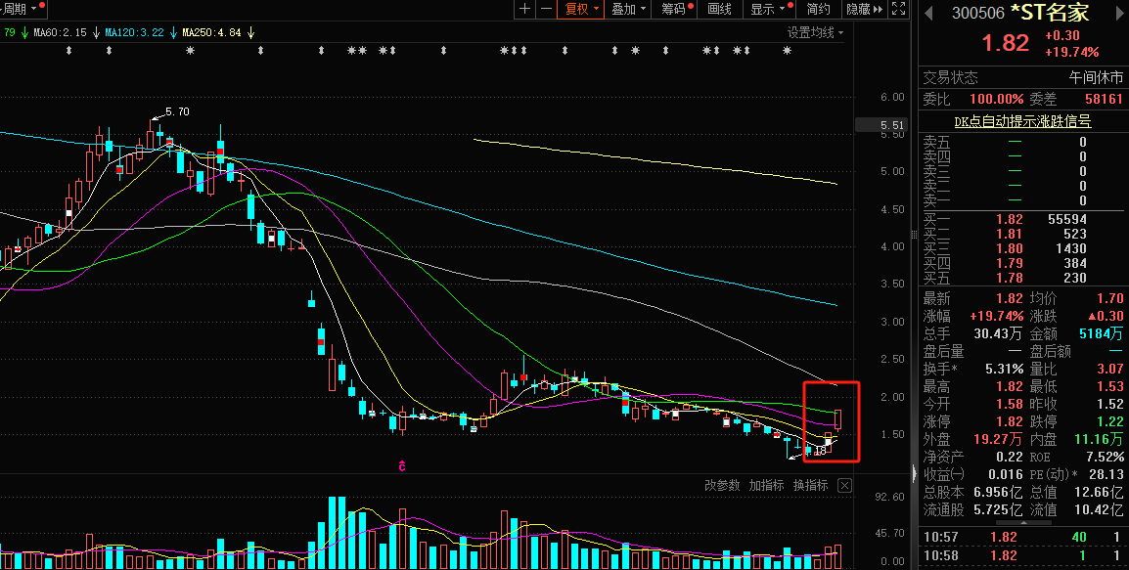This screenshot has height=570, width=1129.
Task: Click the 午间休市 trading status
Action: [x=1096, y=77]
